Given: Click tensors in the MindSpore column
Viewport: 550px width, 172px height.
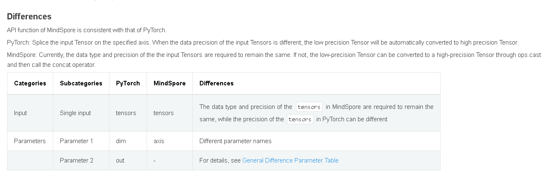Looking at the screenshot, I should pos(164,113).
